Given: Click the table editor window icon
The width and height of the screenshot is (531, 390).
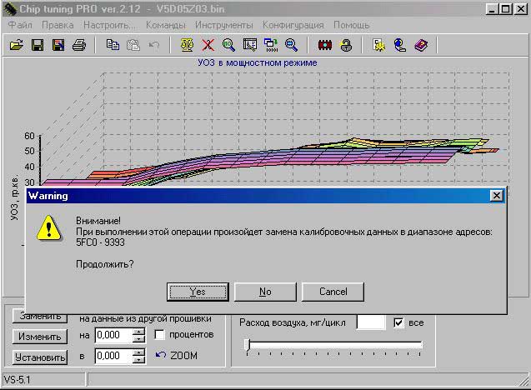Looking at the screenshot, I should (x=250, y=45).
